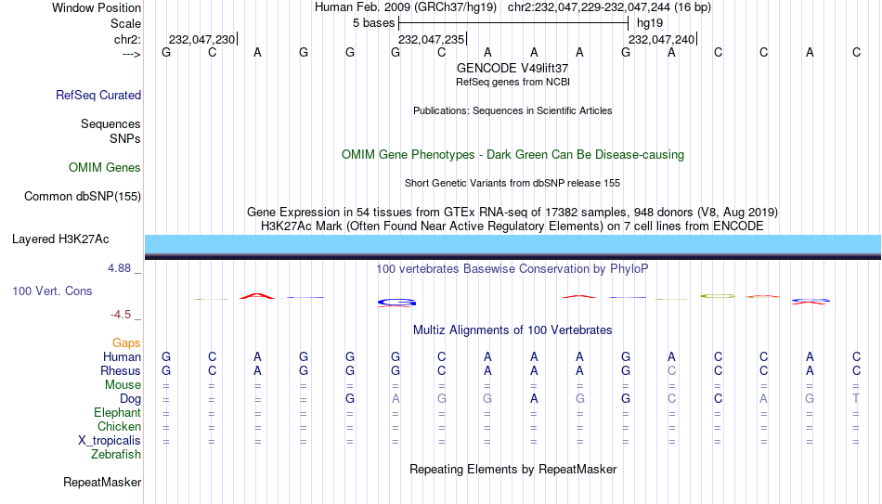This screenshot has height=504, width=882.
Task: Click the Zebrafish species row label
Action: (116, 455)
